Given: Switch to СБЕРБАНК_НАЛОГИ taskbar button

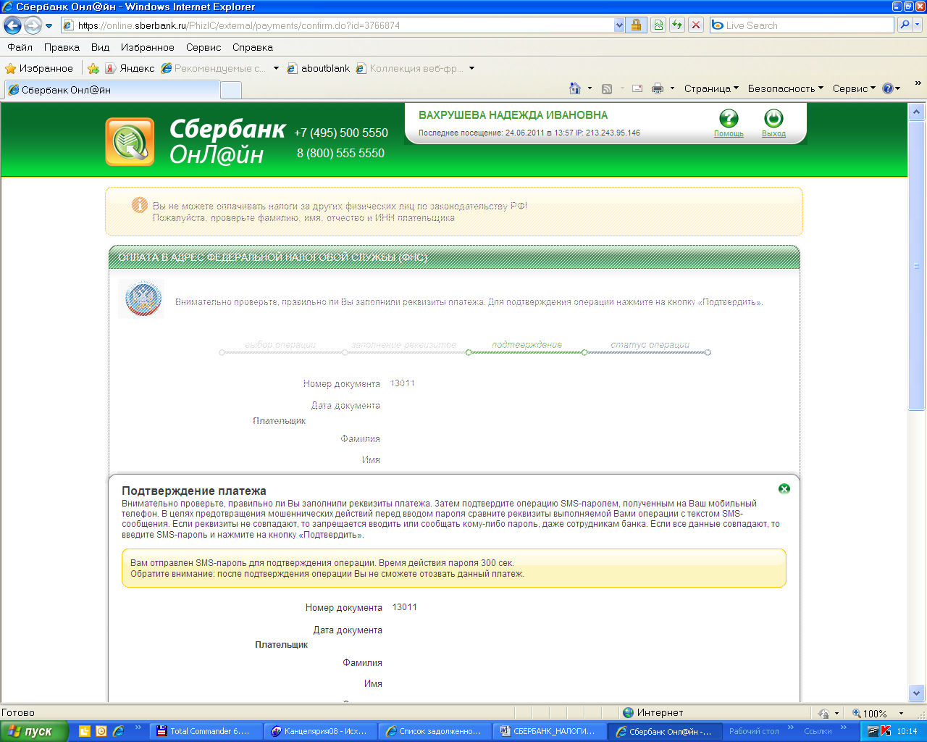Looking at the screenshot, I should 548,731.
